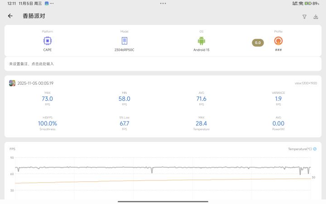
Task: Tap the MAX 73.0 FPS value
Action: tap(48, 99)
